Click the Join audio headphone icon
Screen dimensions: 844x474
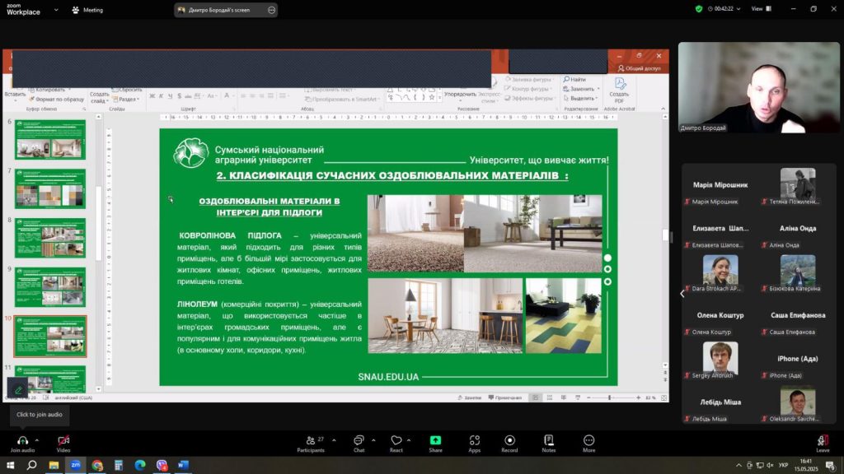tap(22, 440)
